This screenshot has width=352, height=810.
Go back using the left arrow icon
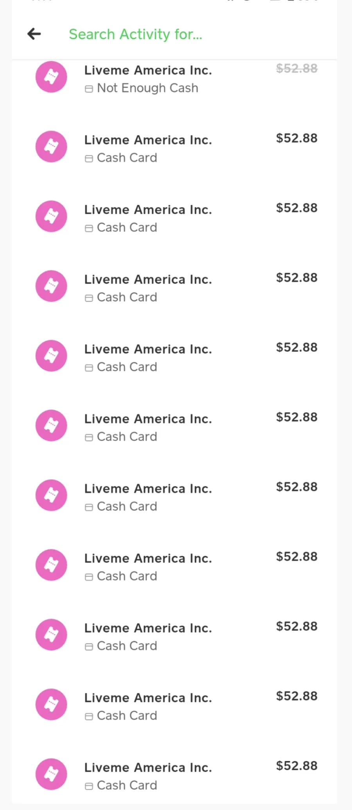point(34,34)
